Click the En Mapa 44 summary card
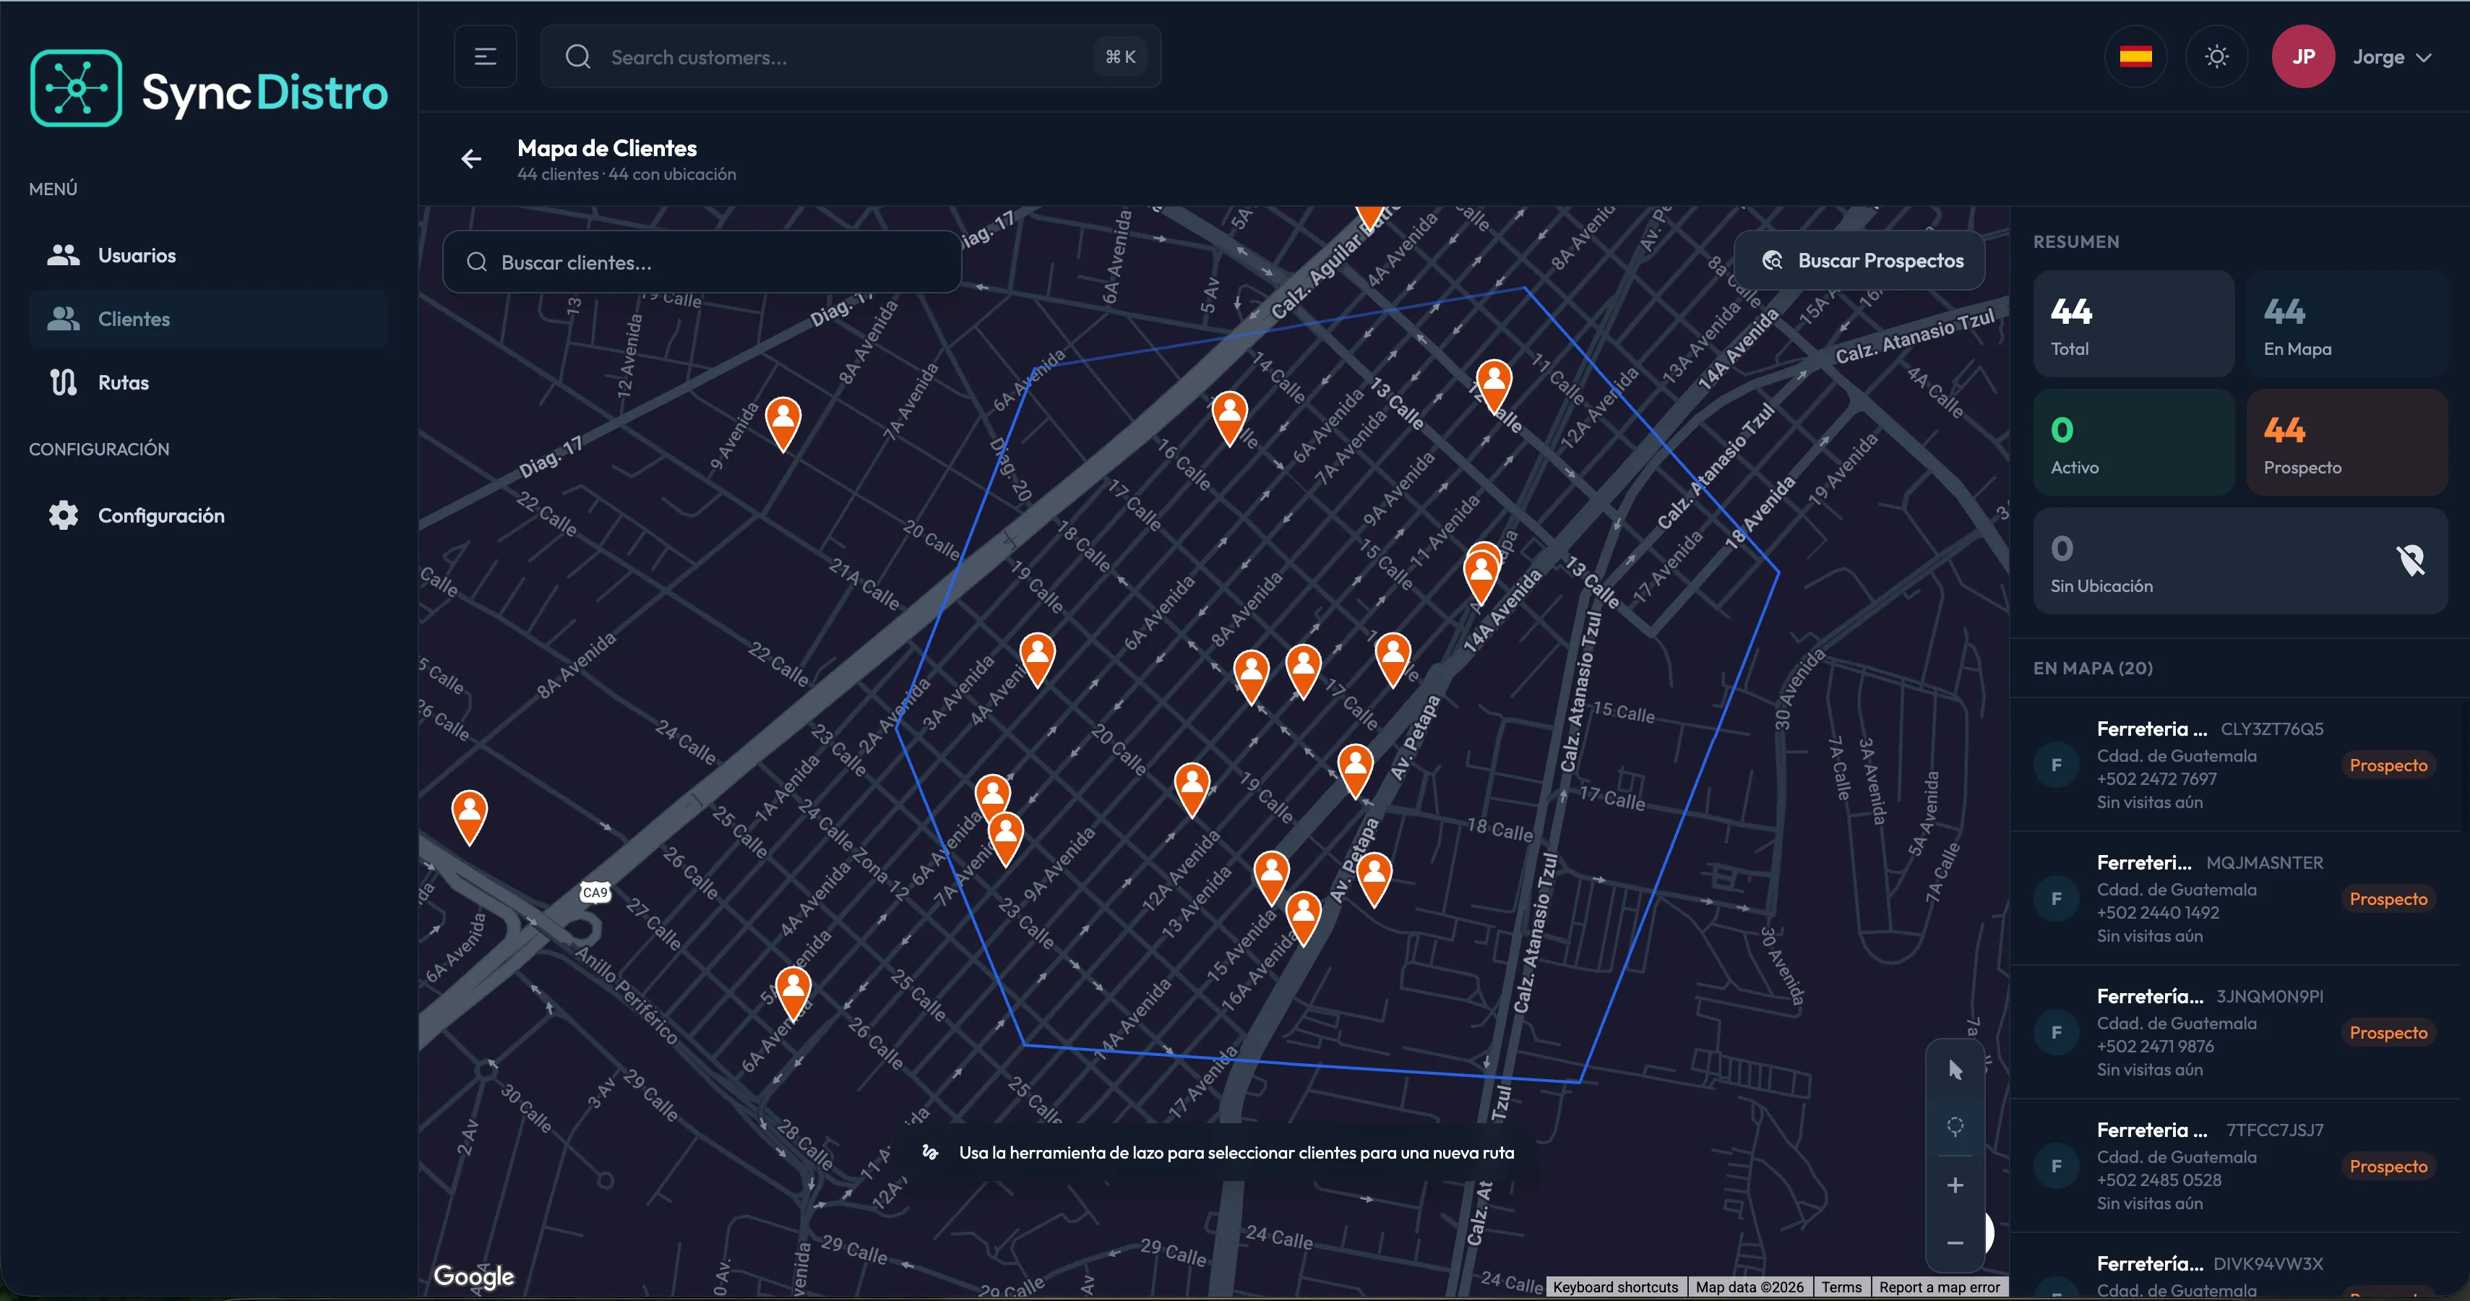2470x1301 pixels. coord(2346,324)
